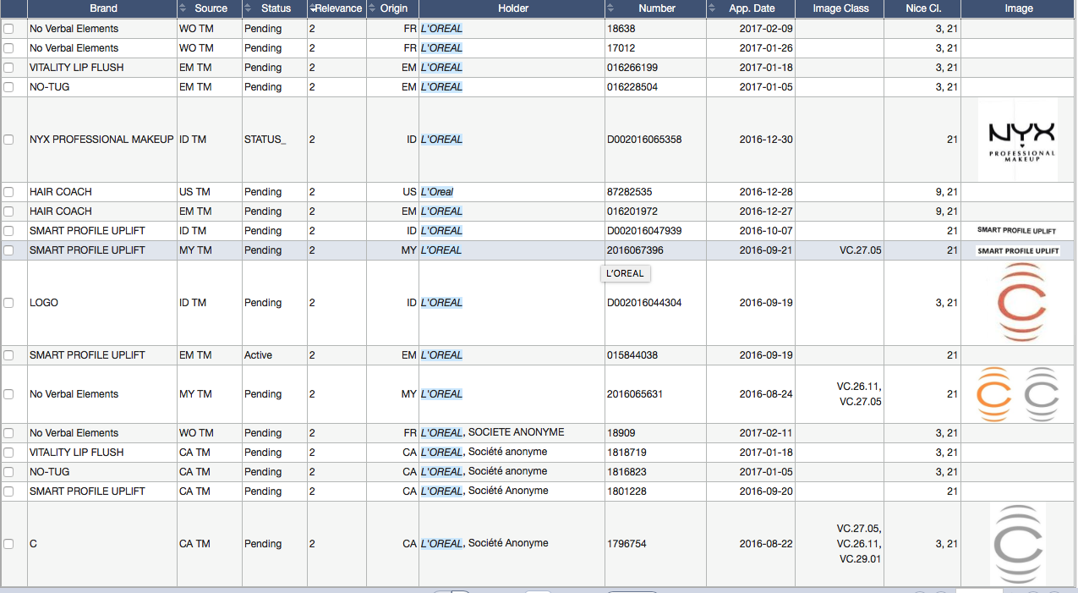Tick checkbox for HAIR COACH US TM row
This screenshot has width=1078, height=593.
8,192
